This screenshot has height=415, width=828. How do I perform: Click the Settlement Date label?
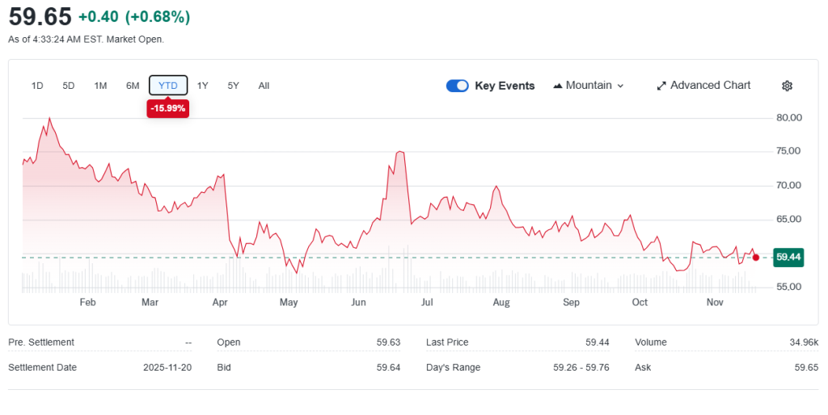pos(42,367)
